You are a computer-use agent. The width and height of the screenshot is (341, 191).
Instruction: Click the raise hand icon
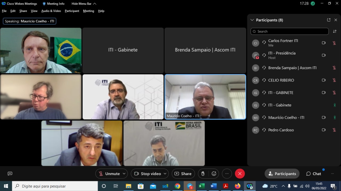point(203,174)
